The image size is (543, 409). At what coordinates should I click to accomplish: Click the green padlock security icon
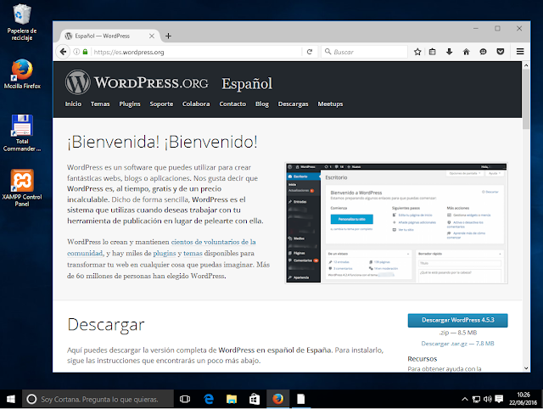[x=85, y=52]
